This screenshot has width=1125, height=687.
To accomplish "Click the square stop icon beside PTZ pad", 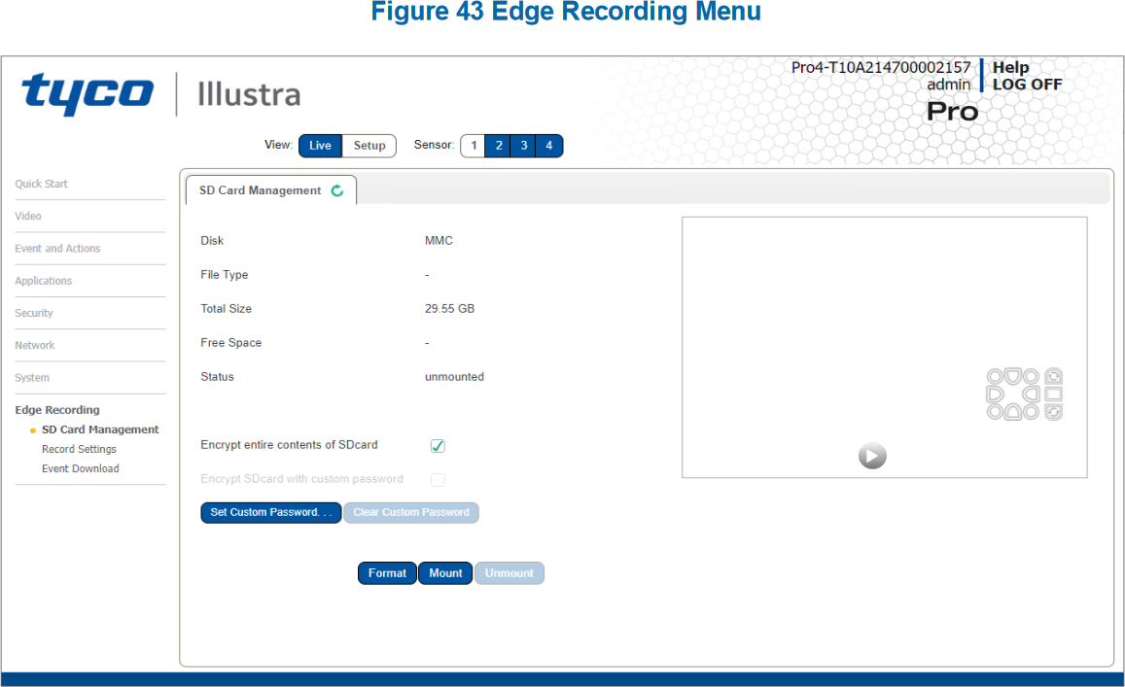I will [x=1053, y=395].
